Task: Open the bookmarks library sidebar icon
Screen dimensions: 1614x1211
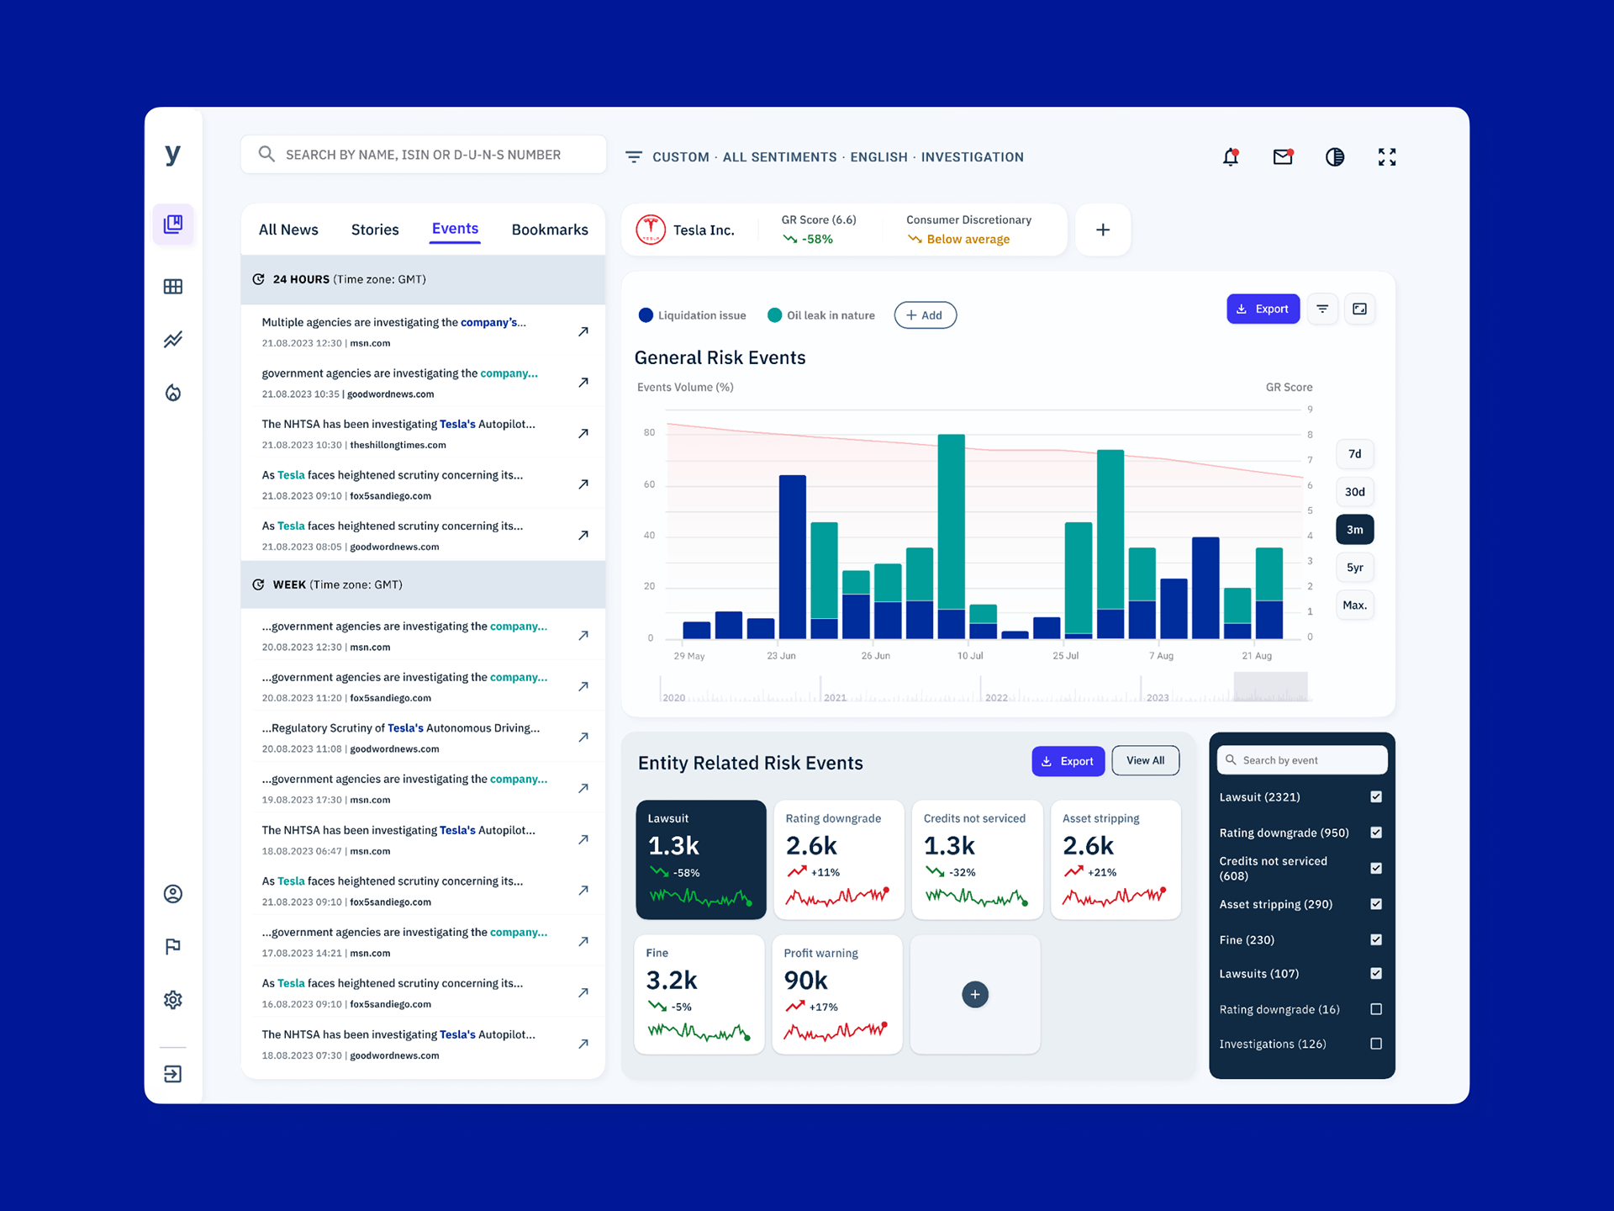Action: pyautogui.click(x=173, y=224)
